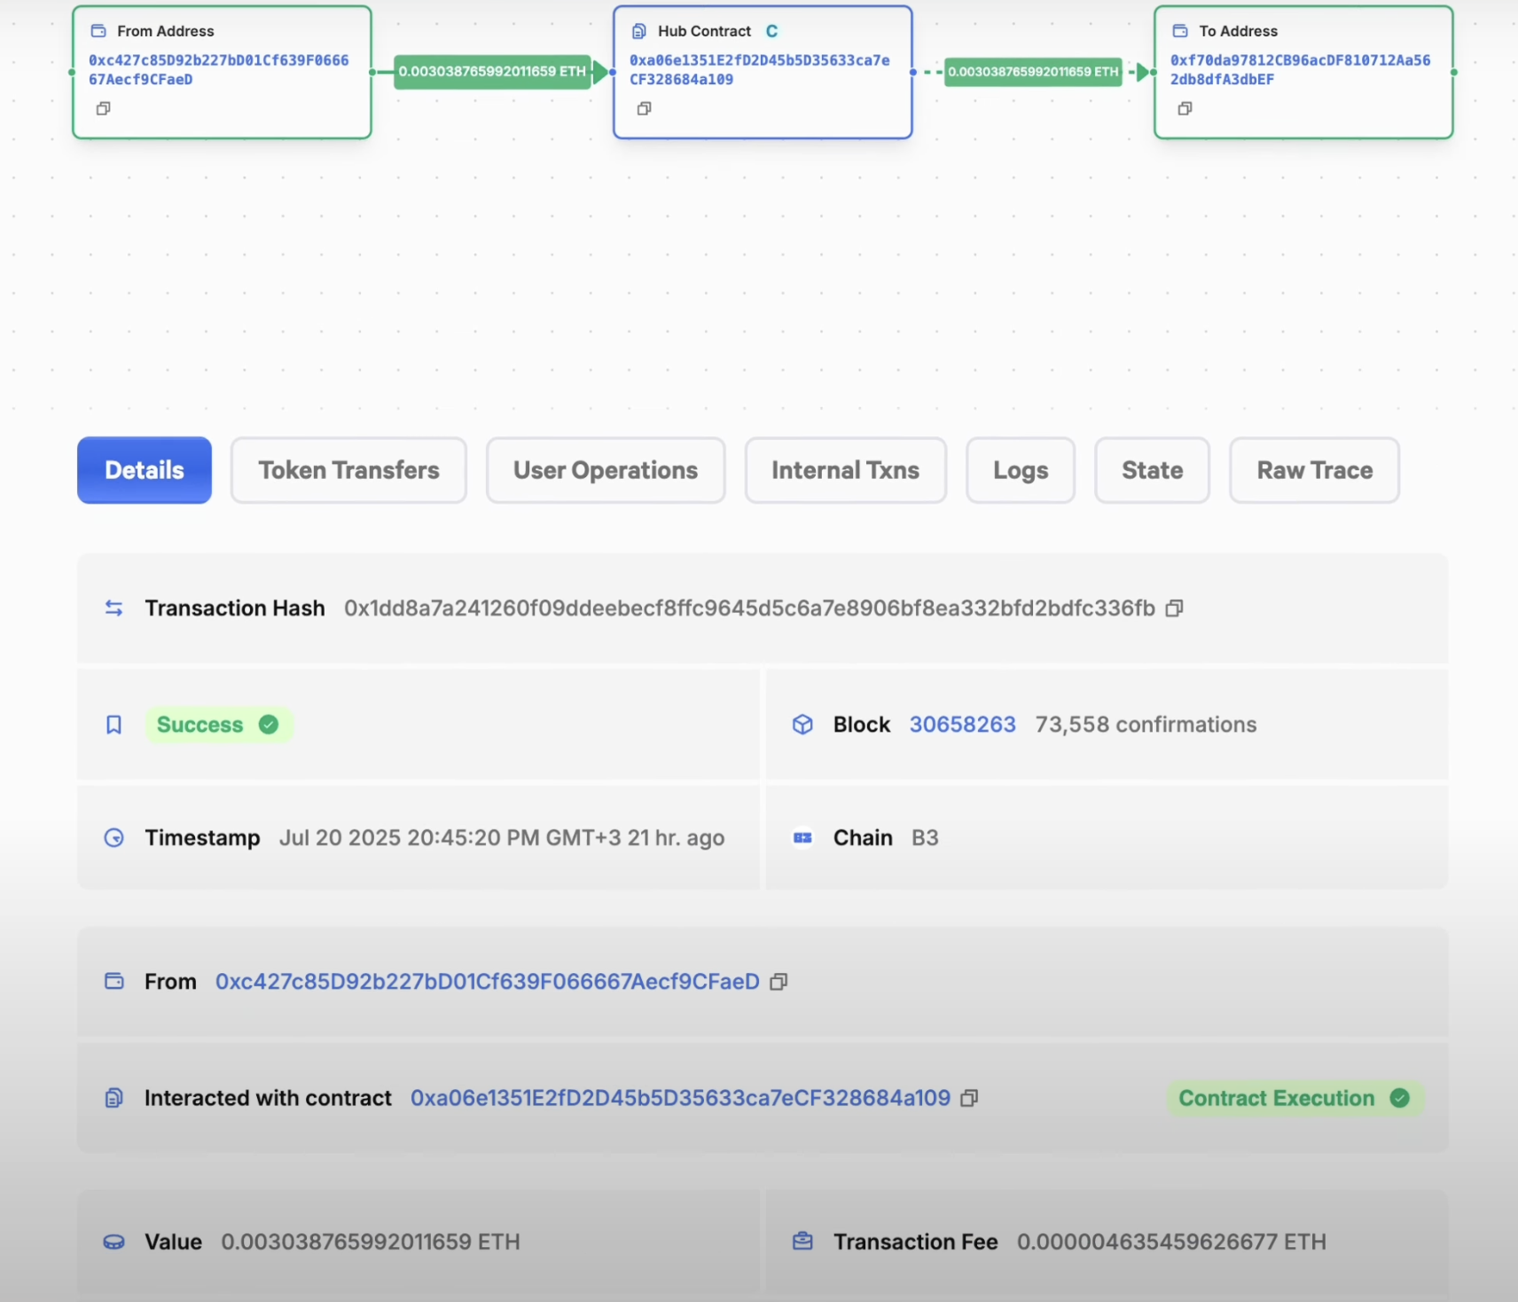This screenshot has width=1518, height=1302.
Task: Copy the interacted contract address
Action: [969, 1098]
